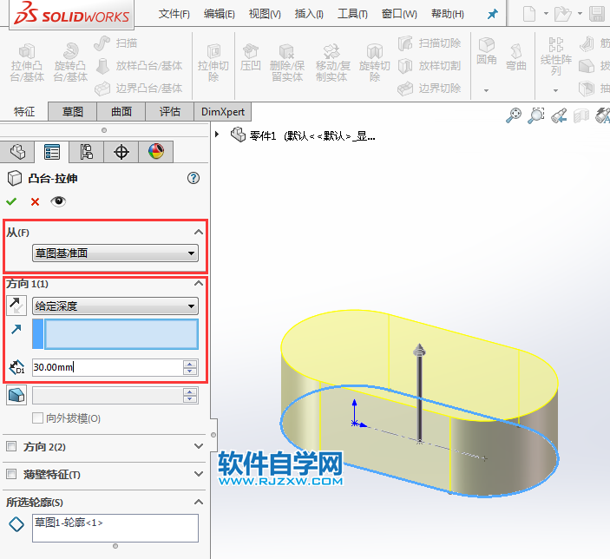This screenshot has height=559, width=610.
Task: Click the Previous View icon
Action: (559, 115)
